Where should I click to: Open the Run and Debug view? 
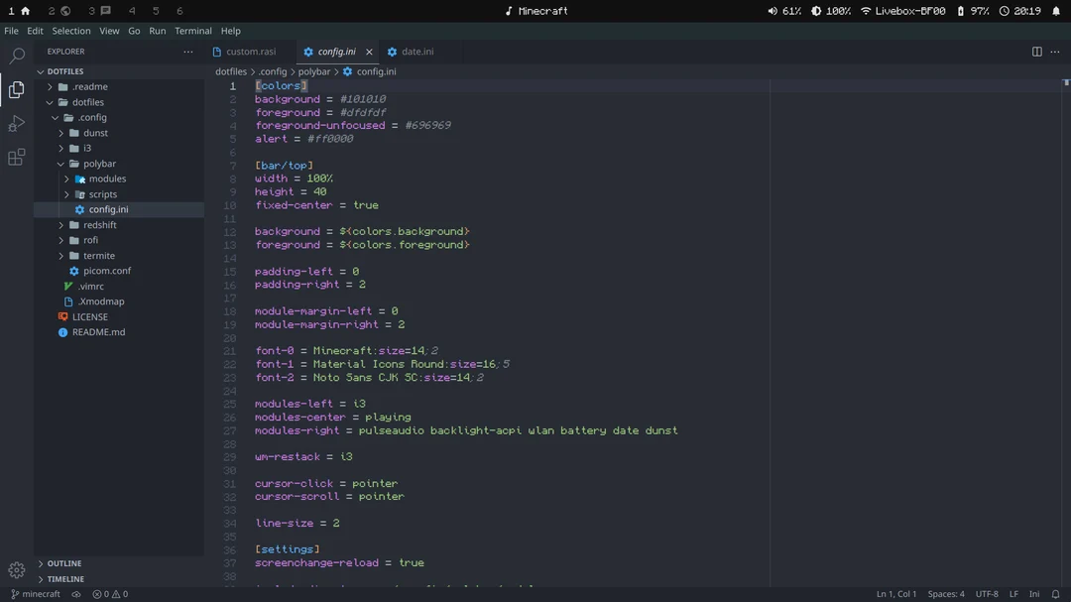pyautogui.click(x=15, y=123)
